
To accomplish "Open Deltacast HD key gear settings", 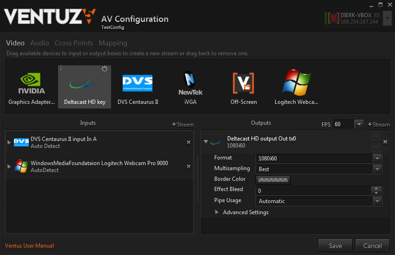I will pyautogui.click(x=105, y=69).
